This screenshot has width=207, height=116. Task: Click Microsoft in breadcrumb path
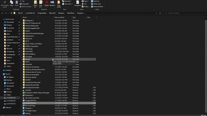click(52, 13)
